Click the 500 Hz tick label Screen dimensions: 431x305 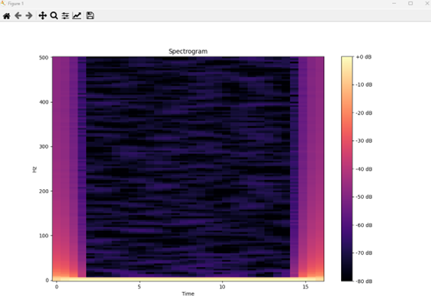click(43, 57)
